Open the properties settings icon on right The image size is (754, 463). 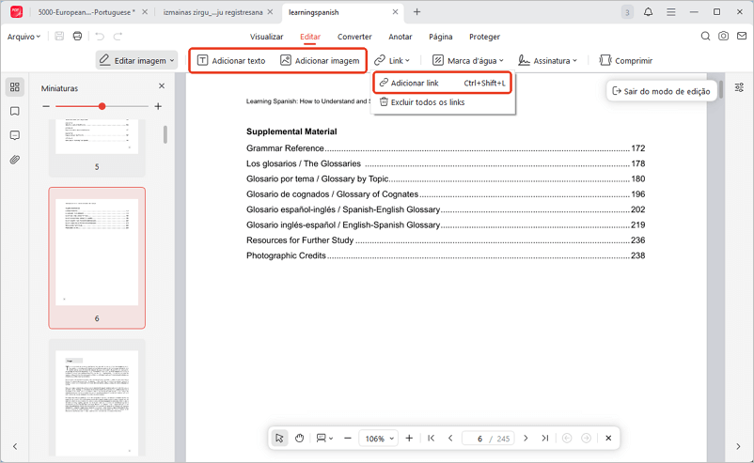(739, 87)
